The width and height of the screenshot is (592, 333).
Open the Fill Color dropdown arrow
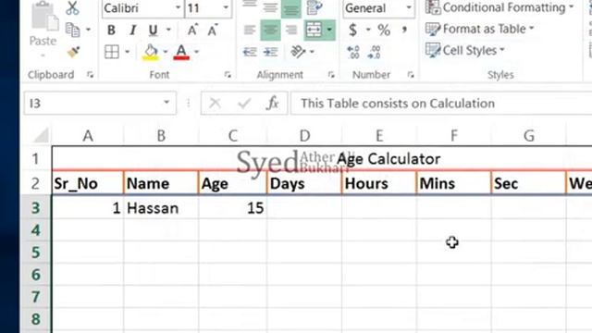pyautogui.click(x=166, y=52)
